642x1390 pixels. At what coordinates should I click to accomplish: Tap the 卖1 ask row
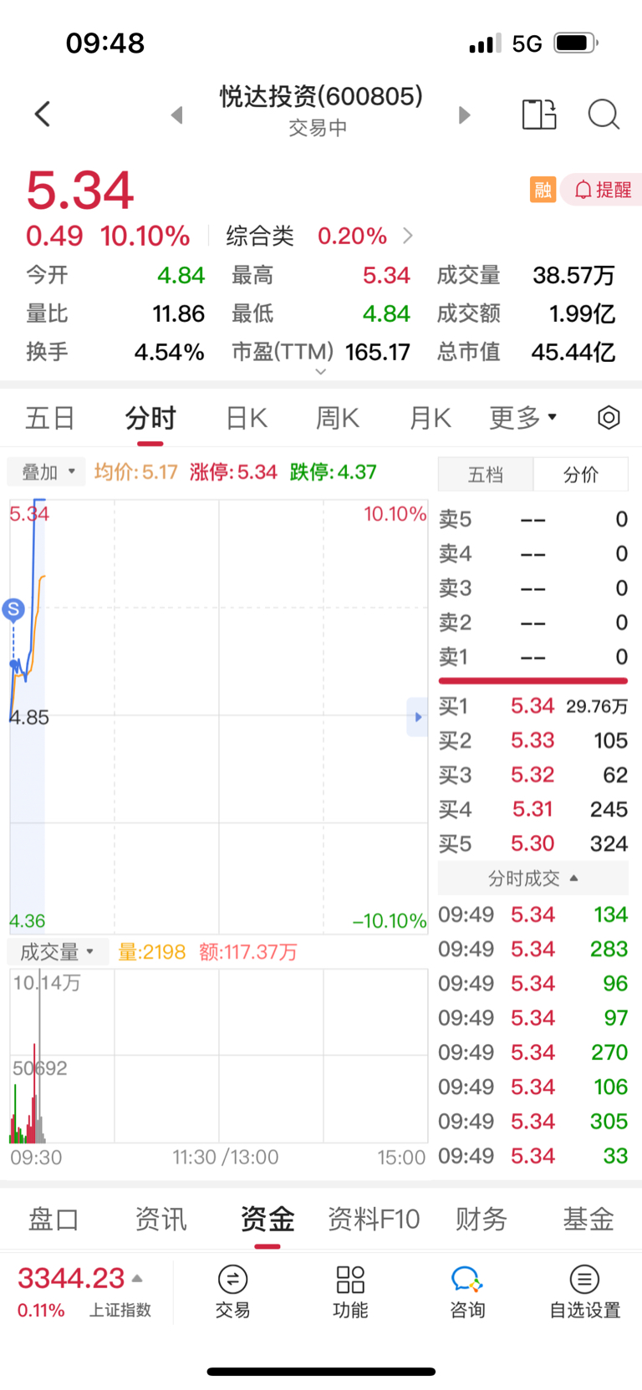[x=533, y=657]
